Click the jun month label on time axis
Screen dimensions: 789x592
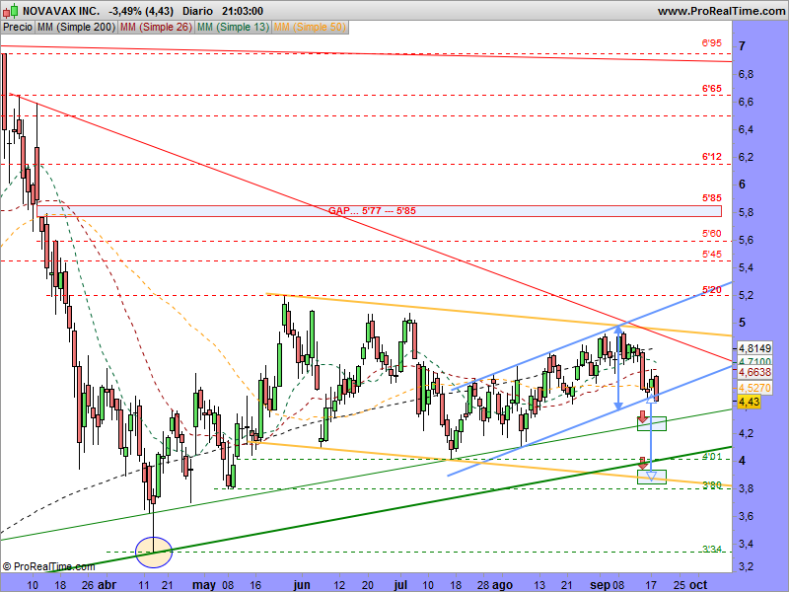302,585
